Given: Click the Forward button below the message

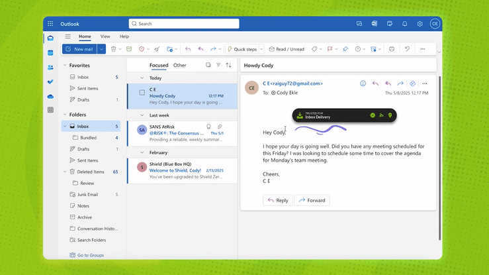Looking at the screenshot, I should click(x=312, y=200).
